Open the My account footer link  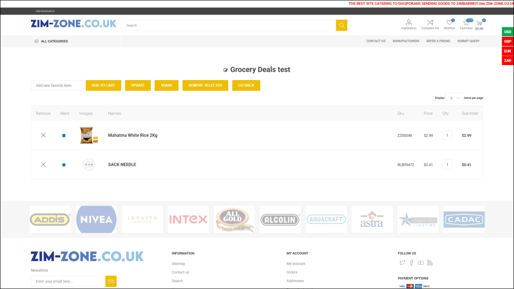tap(296, 264)
